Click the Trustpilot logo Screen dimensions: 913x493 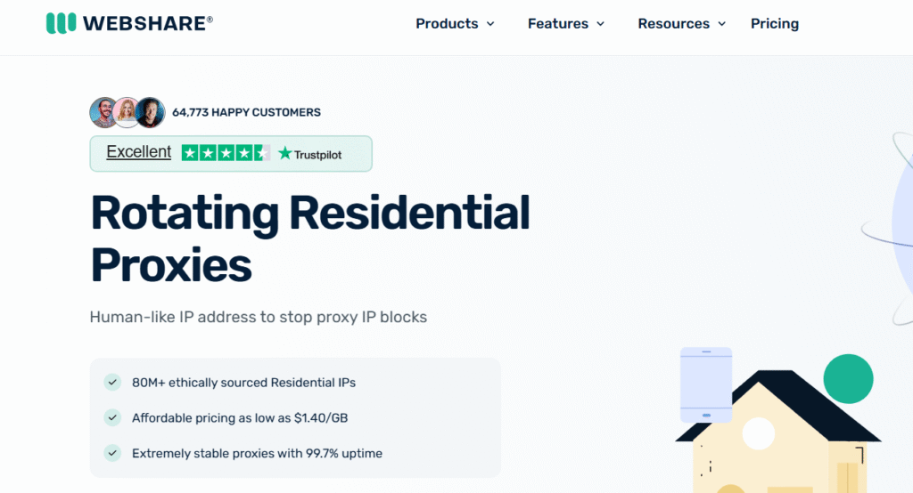309,154
